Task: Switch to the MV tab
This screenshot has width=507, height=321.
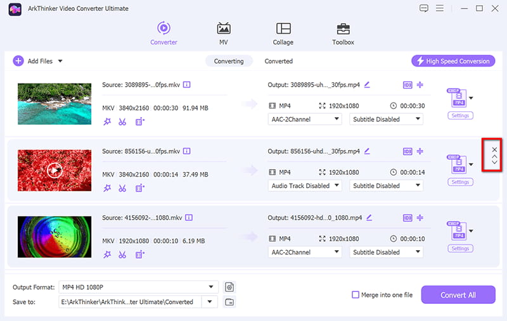Action: point(224,34)
